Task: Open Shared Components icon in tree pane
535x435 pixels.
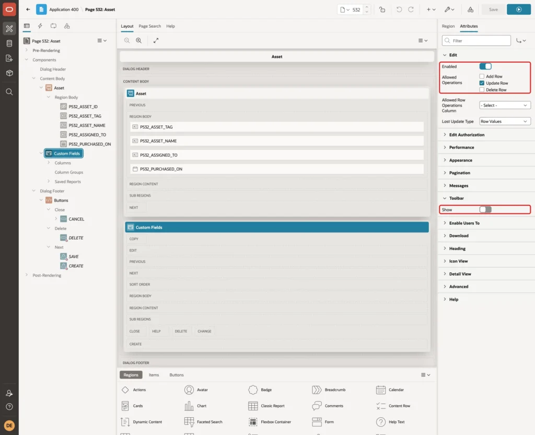Action: (x=67, y=26)
